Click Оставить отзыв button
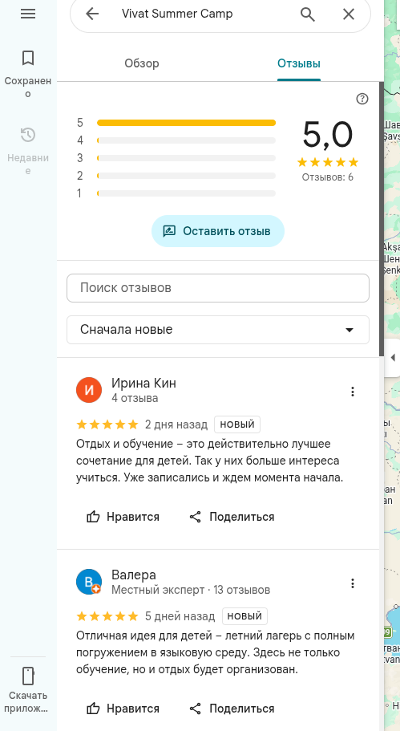400x731 pixels. (x=218, y=231)
